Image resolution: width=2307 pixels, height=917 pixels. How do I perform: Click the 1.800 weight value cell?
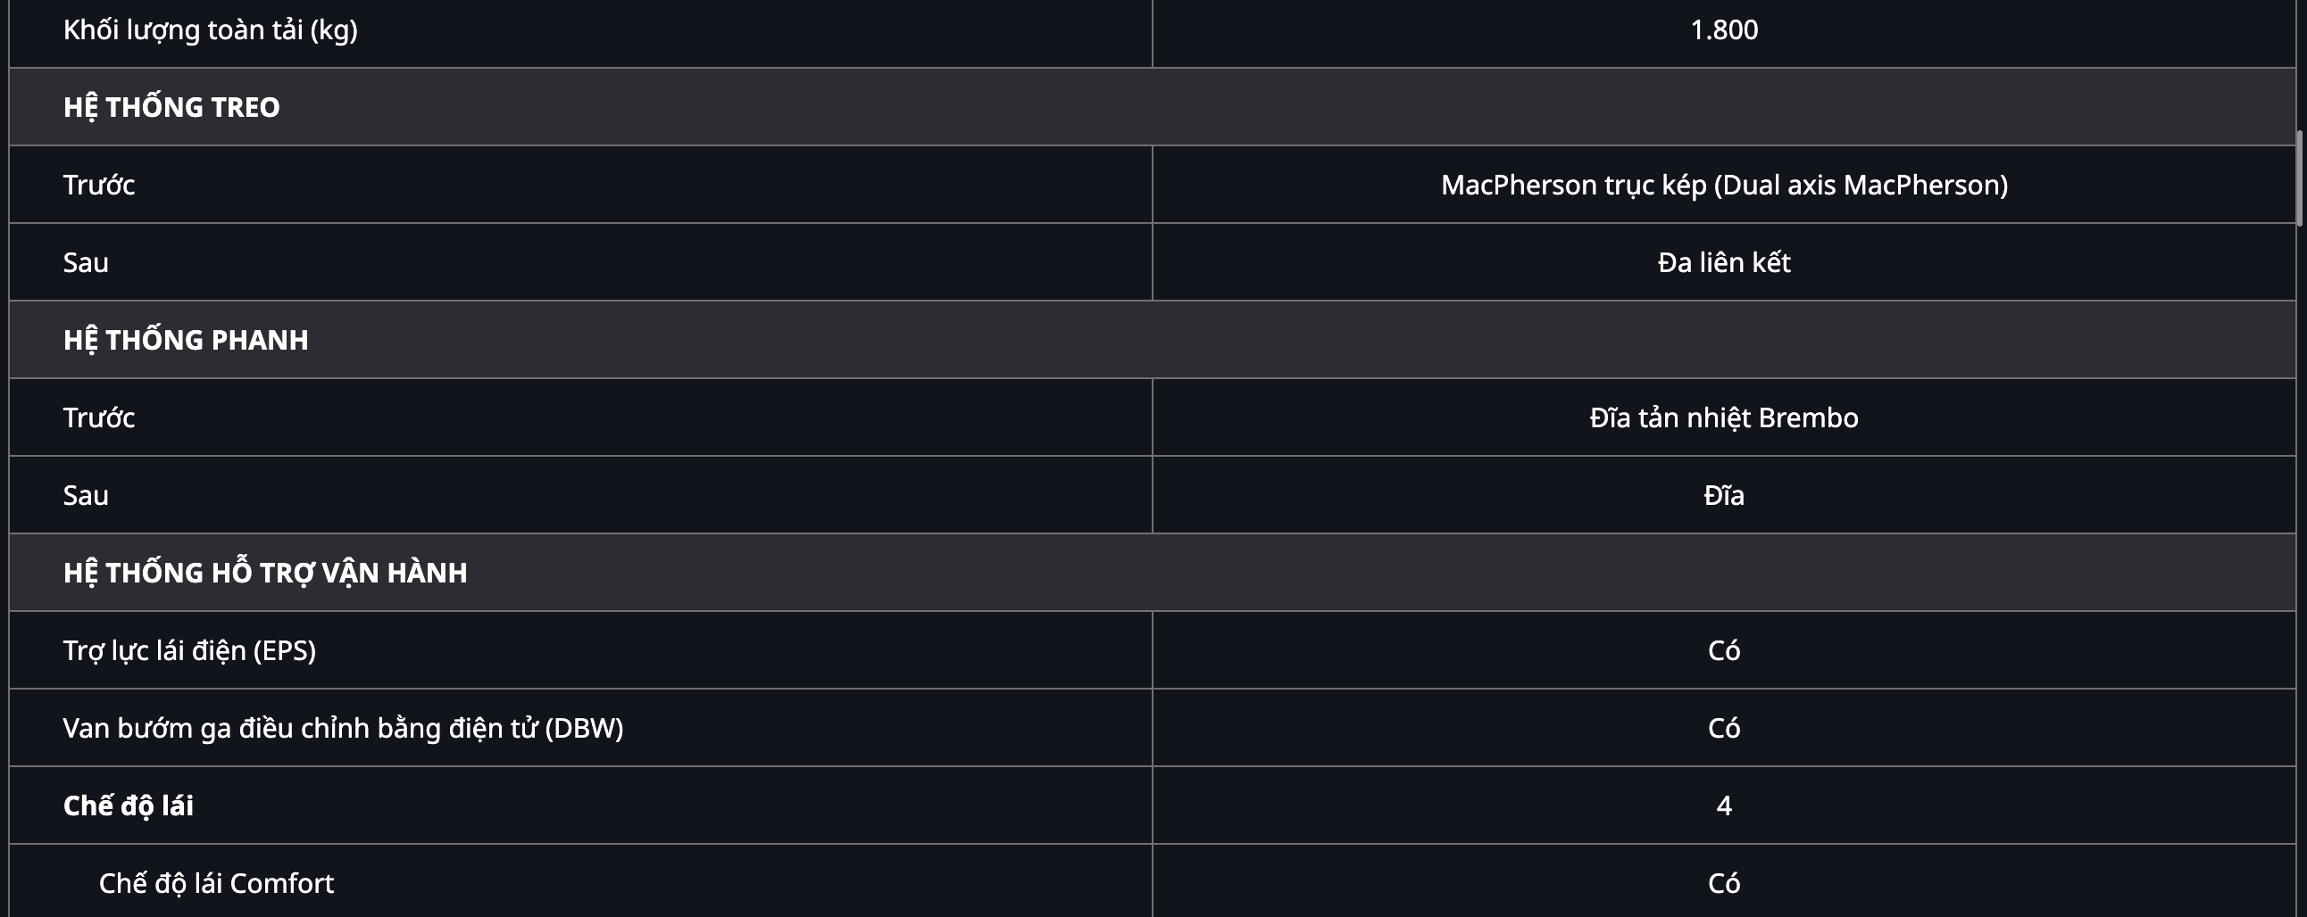coord(1724,29)
